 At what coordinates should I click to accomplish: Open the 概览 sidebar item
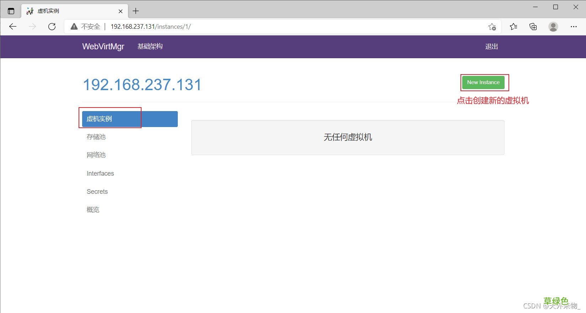(x=93, y=210)
